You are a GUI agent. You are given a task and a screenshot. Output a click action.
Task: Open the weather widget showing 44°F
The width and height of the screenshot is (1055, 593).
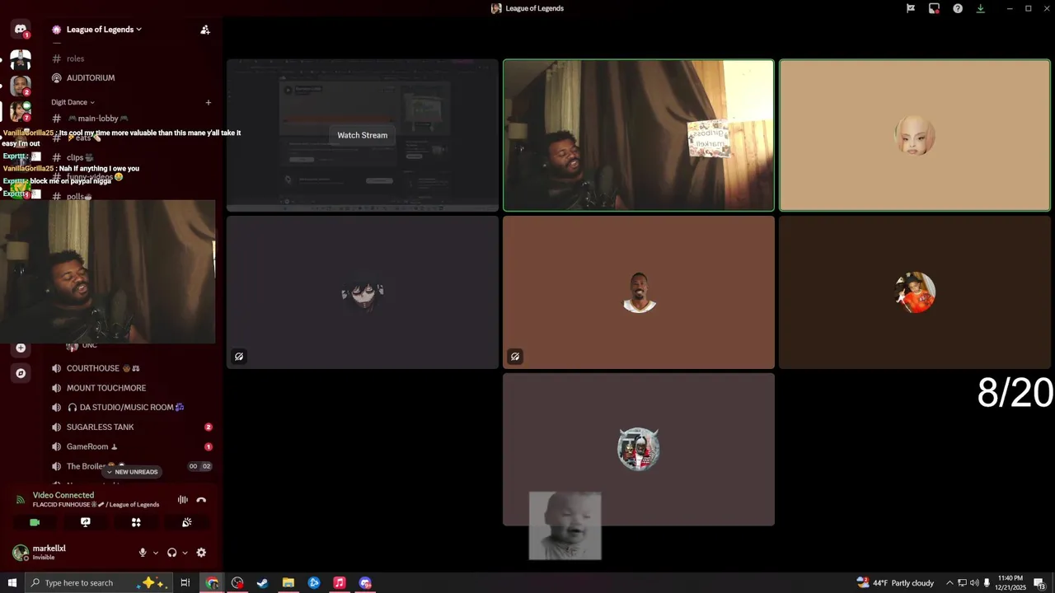(x=895, y=583)
